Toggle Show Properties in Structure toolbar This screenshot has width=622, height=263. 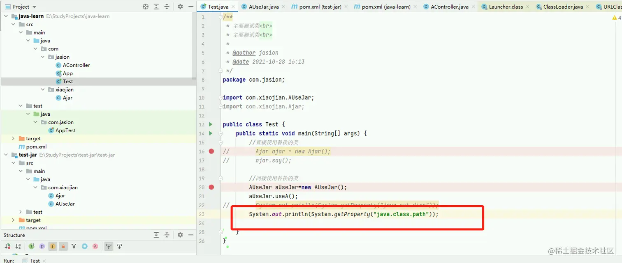(42, 246)
